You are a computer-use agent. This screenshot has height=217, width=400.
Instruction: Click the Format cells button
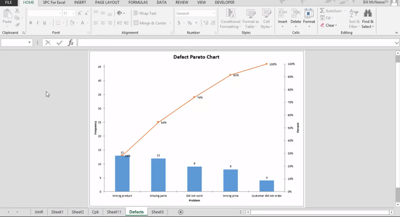pyautogui.click(x=309, y=18)
